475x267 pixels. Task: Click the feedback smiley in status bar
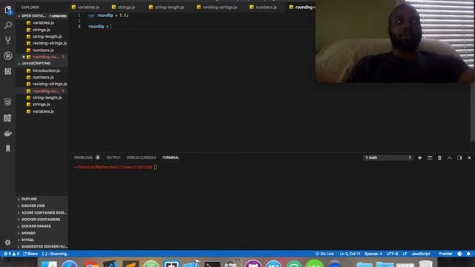point(459,254)
